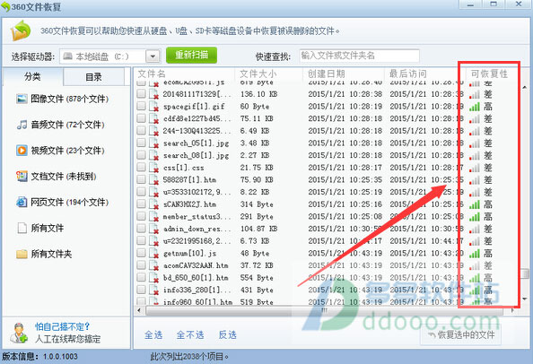The image size is (533, 364).
Task: Click the 反选 invert selection link
Action: (227, 334)
